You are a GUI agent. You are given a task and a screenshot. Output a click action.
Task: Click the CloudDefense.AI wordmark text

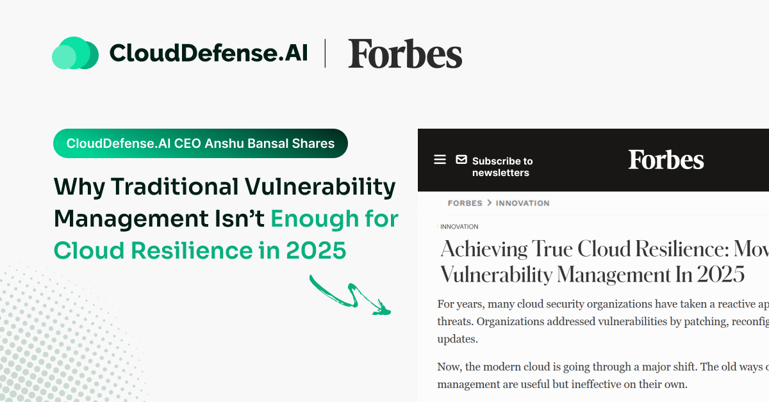click(x=208, y=54)
